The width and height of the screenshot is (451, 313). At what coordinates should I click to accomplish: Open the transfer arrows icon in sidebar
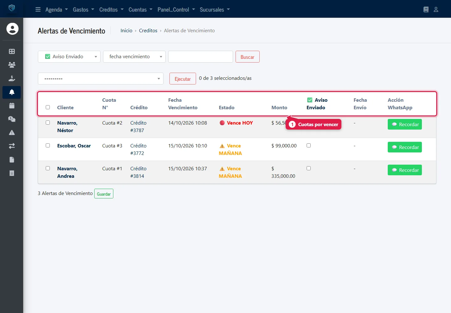click(12, 146)
